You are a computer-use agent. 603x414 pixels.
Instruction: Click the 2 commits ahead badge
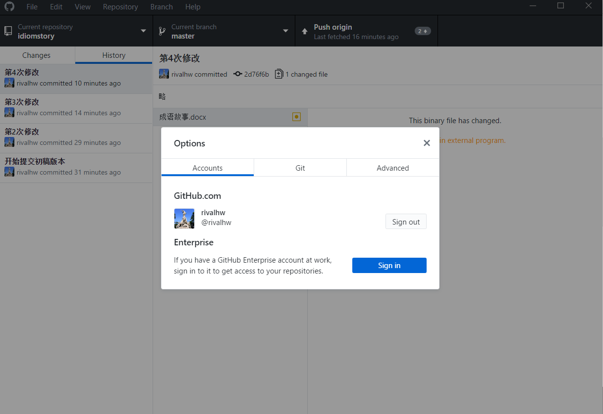(x=423, y=31)
